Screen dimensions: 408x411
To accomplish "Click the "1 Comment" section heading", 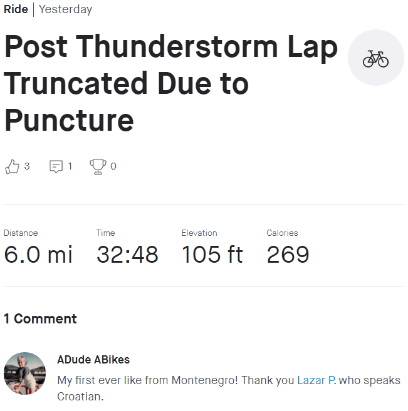I will pyautogui.click(x=40, y=318).
